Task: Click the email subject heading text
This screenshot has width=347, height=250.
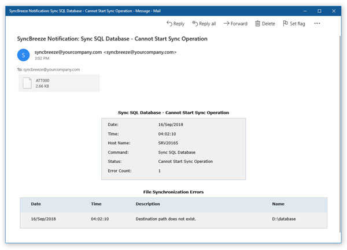Action: [x=112, y=39]
